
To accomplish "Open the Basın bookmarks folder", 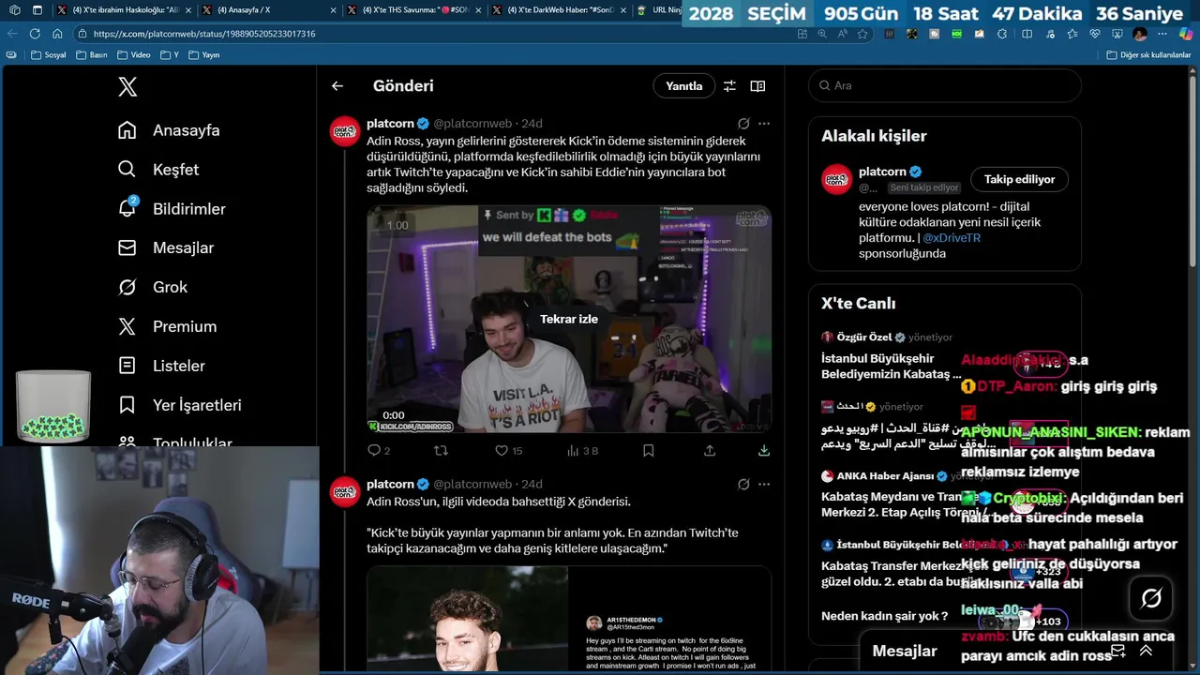I will (x=91, y=55).
